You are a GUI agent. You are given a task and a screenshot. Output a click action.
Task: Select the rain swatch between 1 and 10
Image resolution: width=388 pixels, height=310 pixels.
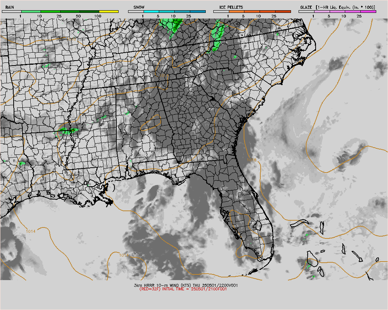point(31,11)
